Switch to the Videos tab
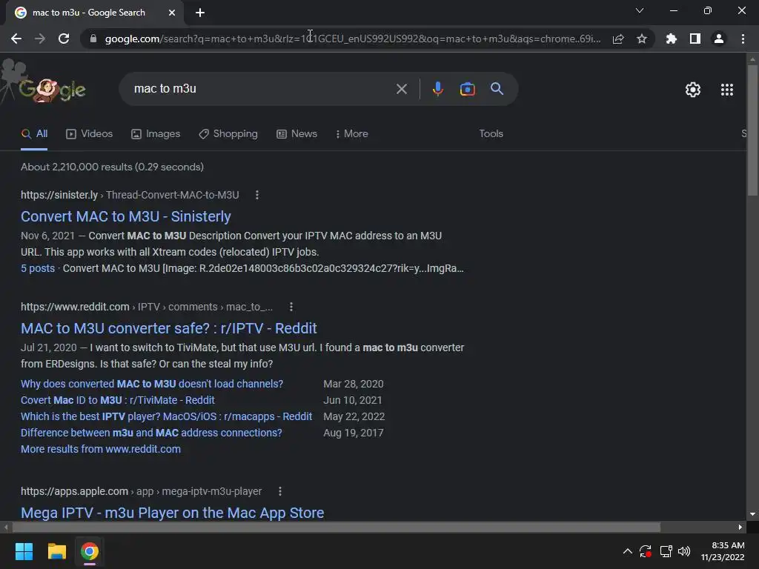This screenshot has width=759, height=569. click(89, 133)
